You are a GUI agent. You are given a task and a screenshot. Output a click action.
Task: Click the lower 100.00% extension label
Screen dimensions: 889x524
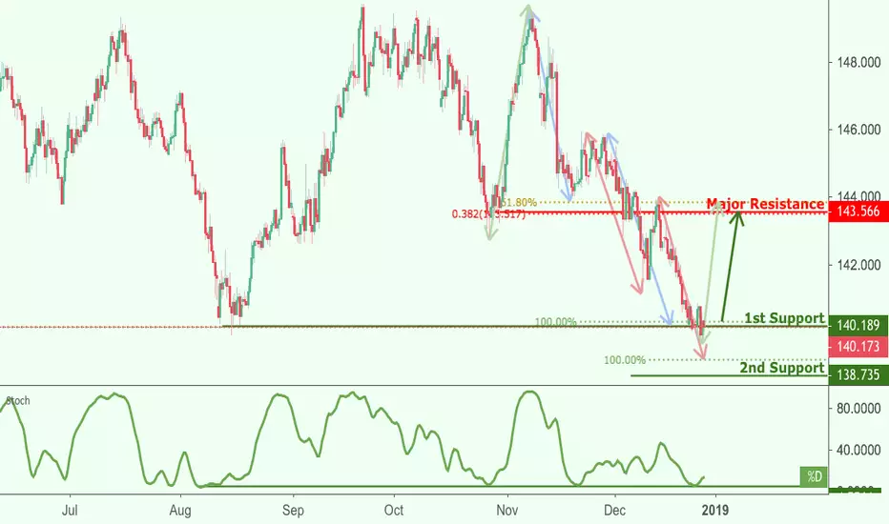625,360
